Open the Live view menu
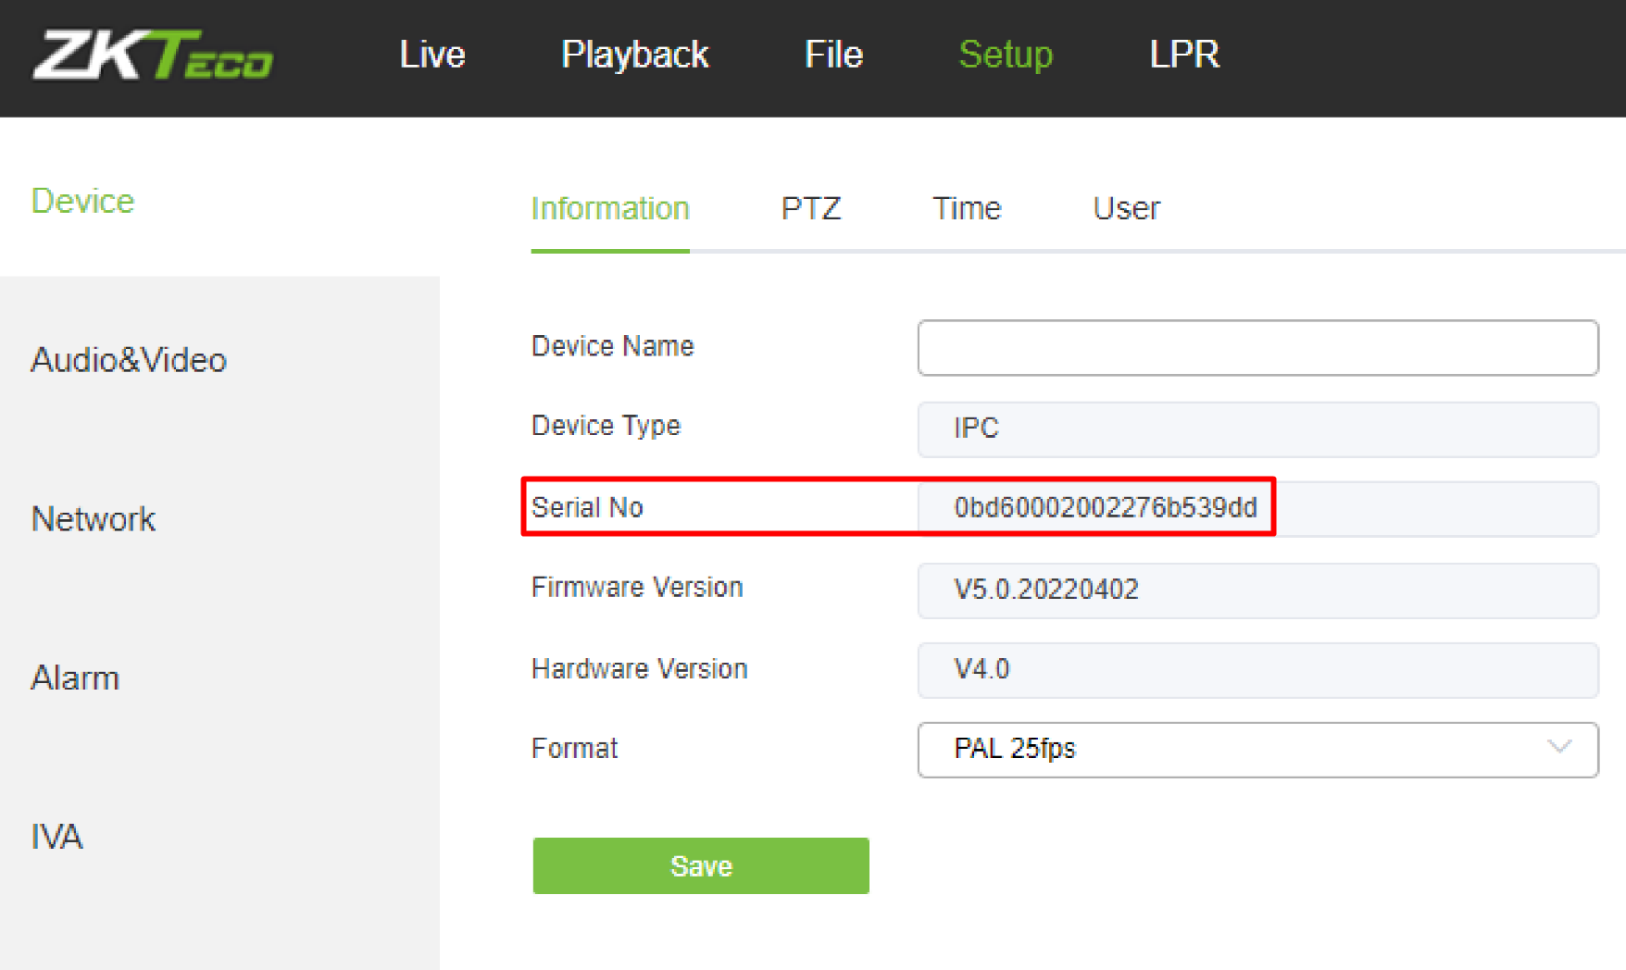 tap(432, 55)
